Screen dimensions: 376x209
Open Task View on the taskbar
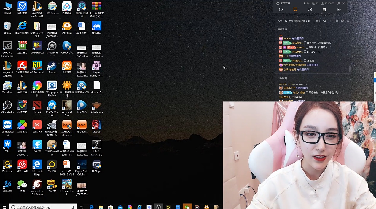[x=82, y=207]
